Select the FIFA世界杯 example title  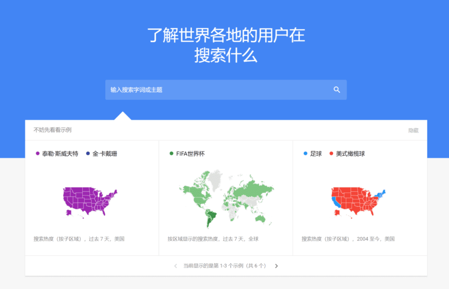tap(190, 154)
